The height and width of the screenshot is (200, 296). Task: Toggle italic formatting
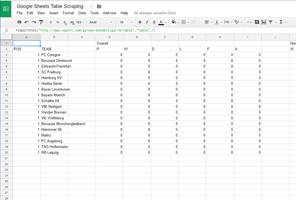click(147, 22)
